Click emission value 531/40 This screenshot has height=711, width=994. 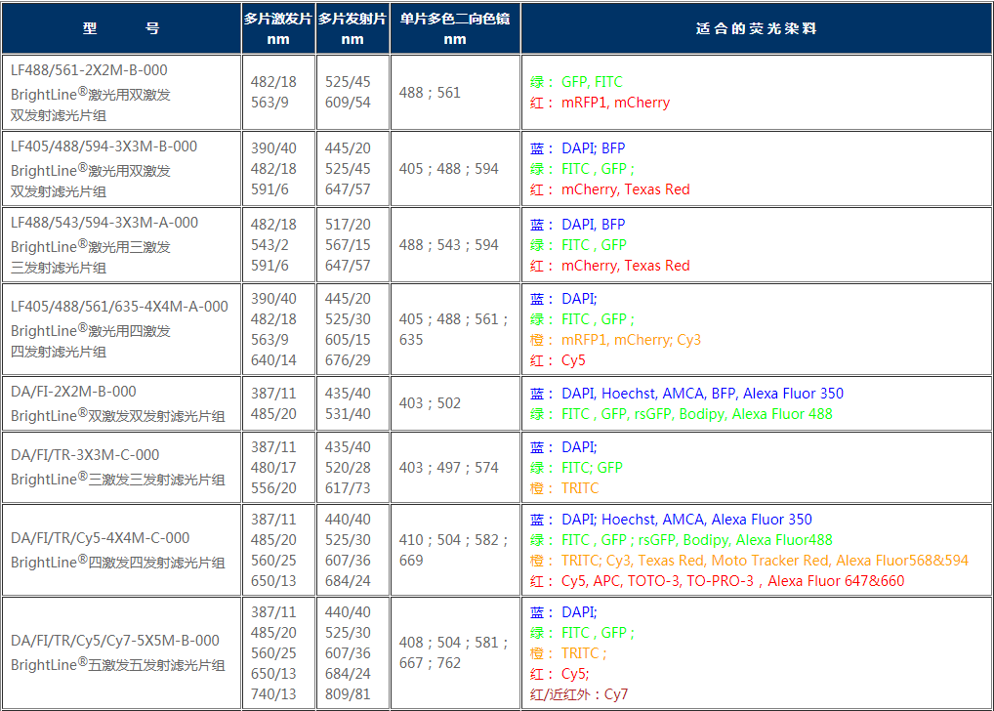(x=348, y=414)
